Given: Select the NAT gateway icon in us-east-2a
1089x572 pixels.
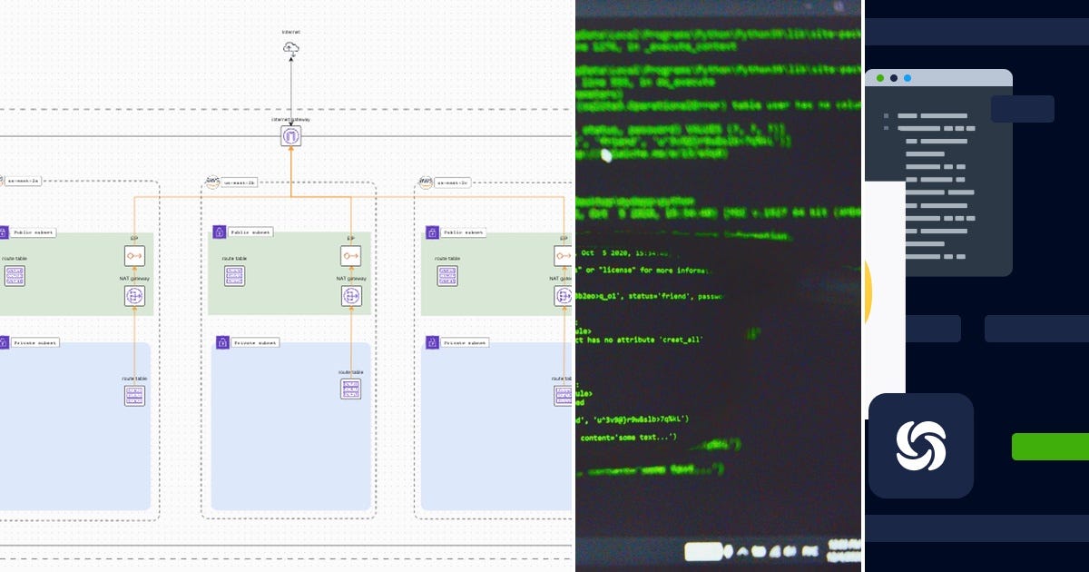Looking at the screenshot, I should [x=134, y=295].
